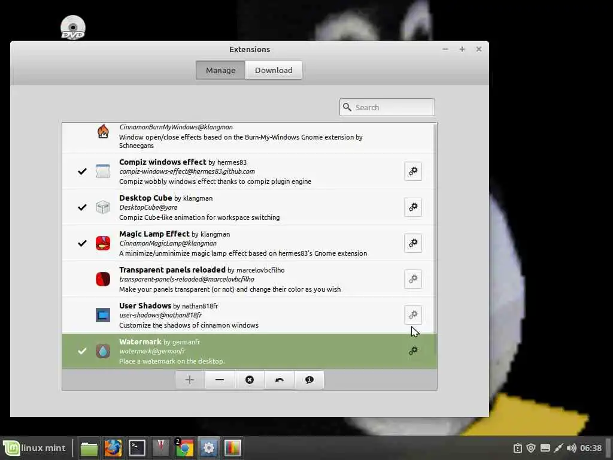The height and width of the screenshot is (460, 613).
Task: Click the keyboard icon in system tray
Action: coord(545,448)
